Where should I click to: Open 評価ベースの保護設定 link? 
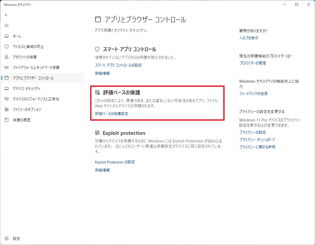[112, 114]
